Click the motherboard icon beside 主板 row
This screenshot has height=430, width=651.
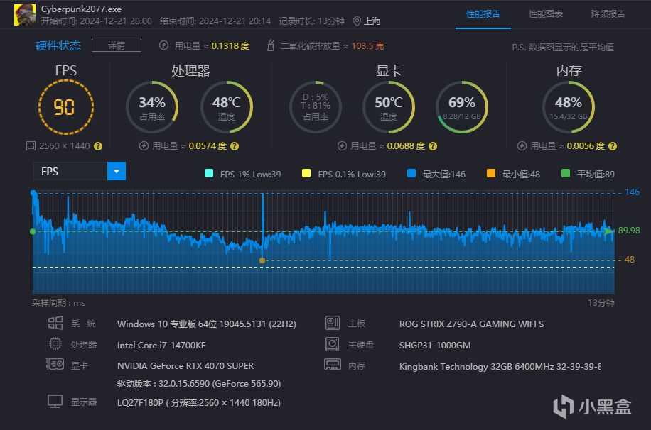coord(333,323)
